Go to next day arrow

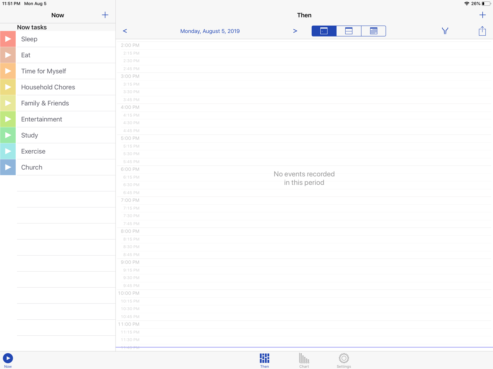[295, 31]
